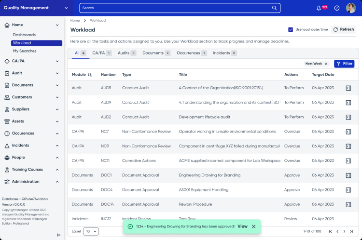Click View in the approval toast

click(x=242, y=227)
